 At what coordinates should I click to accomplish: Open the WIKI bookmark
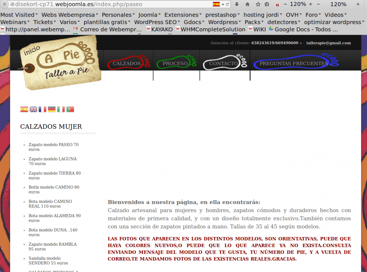257,29
